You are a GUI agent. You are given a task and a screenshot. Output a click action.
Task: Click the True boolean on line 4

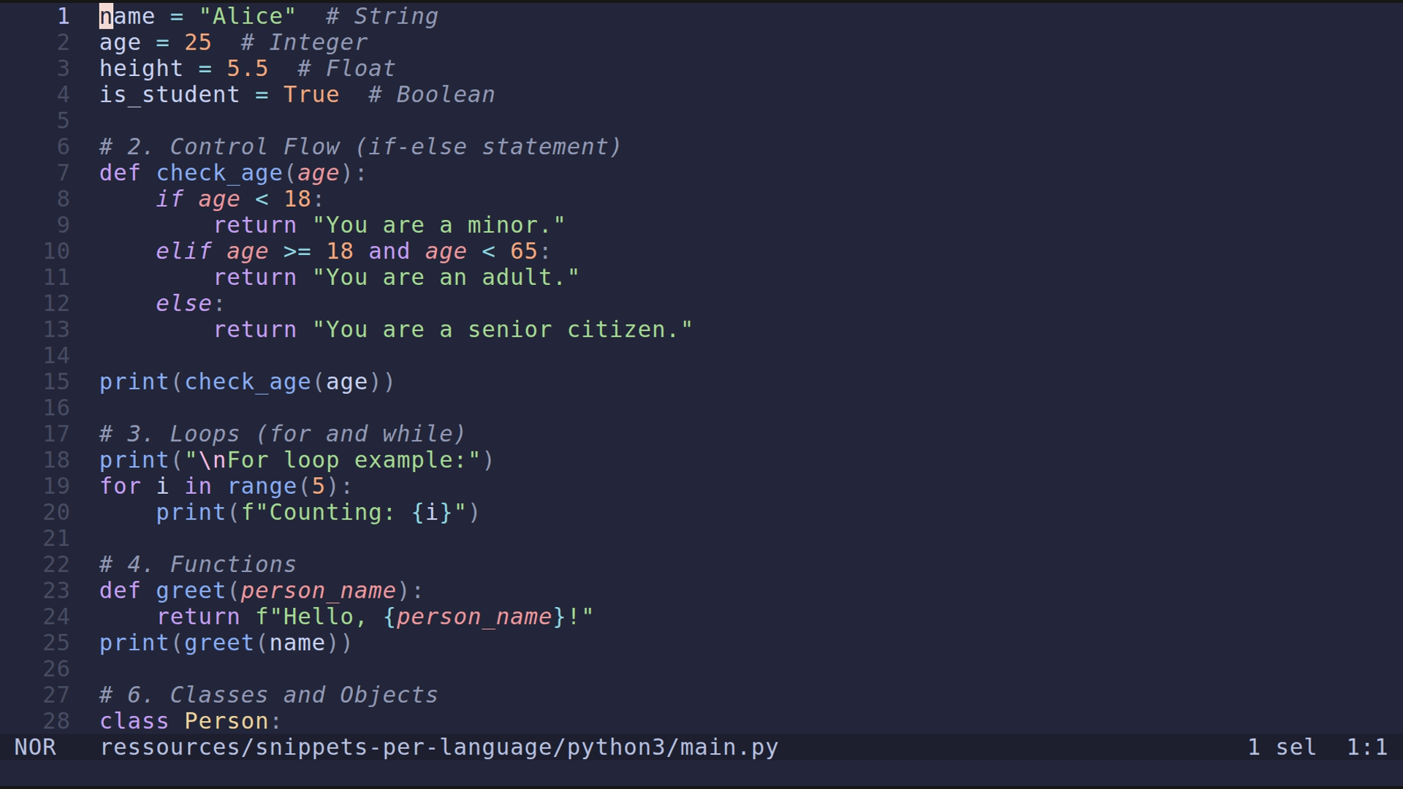click(x=311, y=94)
